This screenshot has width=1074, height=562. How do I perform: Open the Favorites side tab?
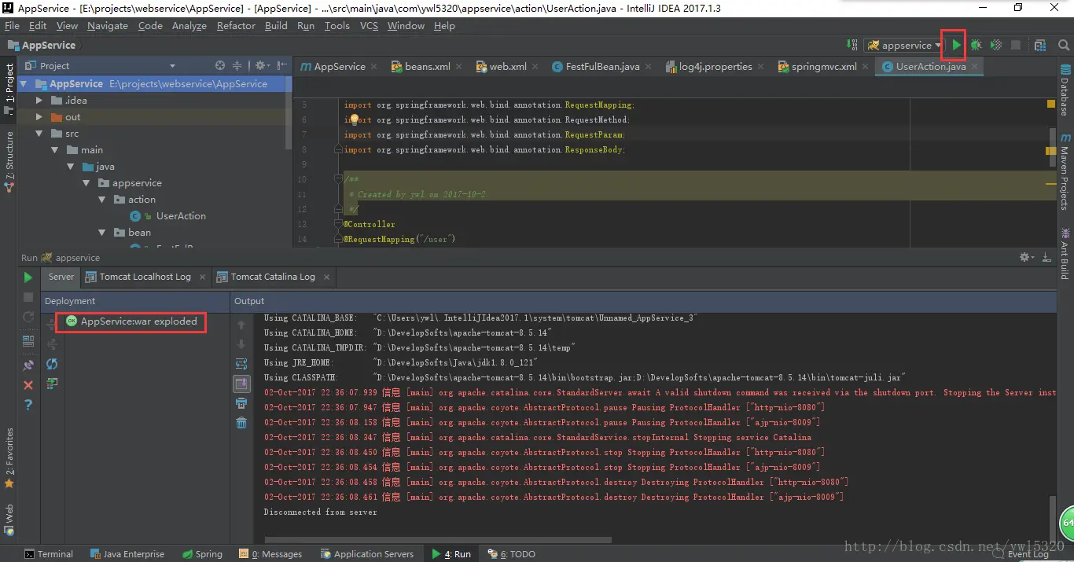point(9,457)
